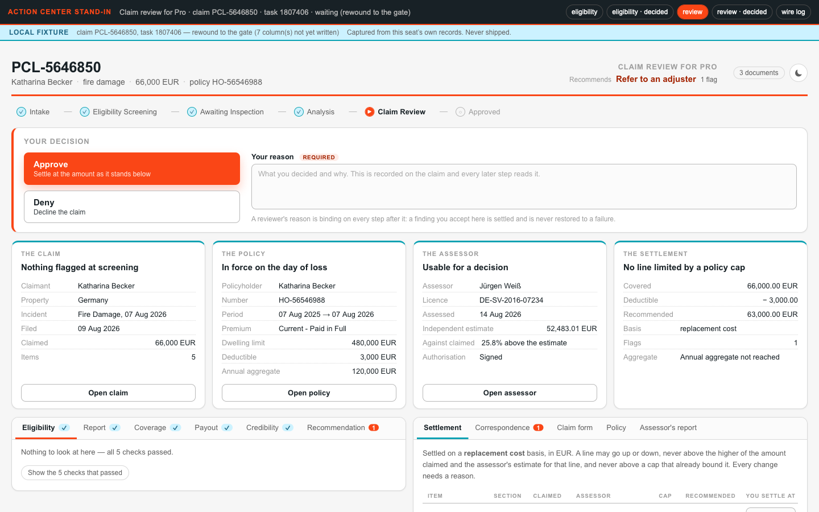This screenshot has height=512, width=819.
Task: Open the Payout tab
Action: (213, 428)
